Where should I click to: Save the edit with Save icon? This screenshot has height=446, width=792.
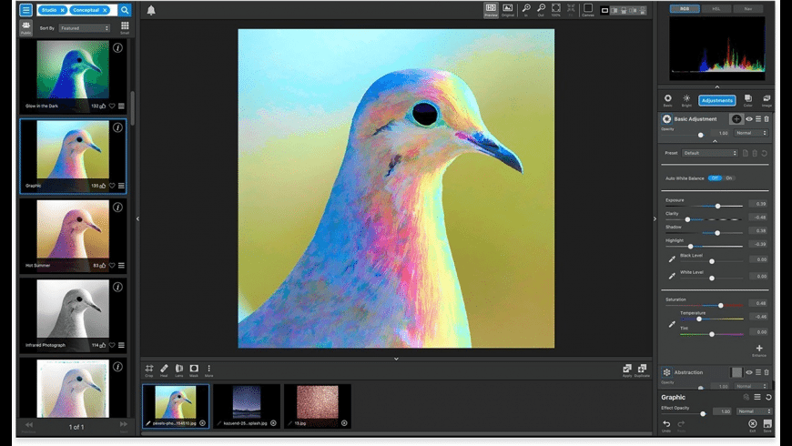[x=767, y=425]
